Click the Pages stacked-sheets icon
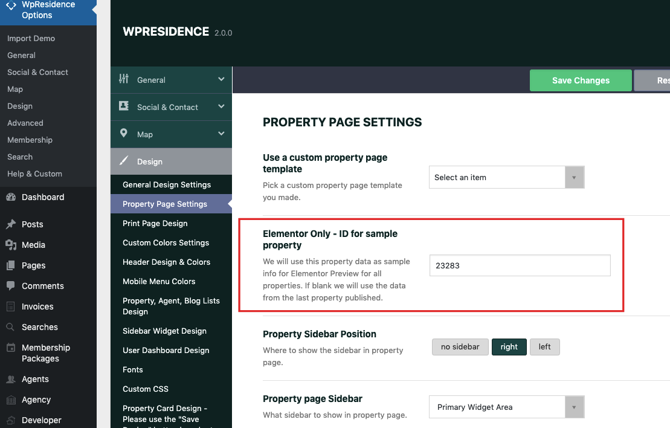 tap(11, 265)
